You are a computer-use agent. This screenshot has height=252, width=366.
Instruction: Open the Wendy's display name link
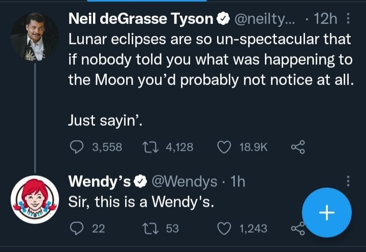100,181
